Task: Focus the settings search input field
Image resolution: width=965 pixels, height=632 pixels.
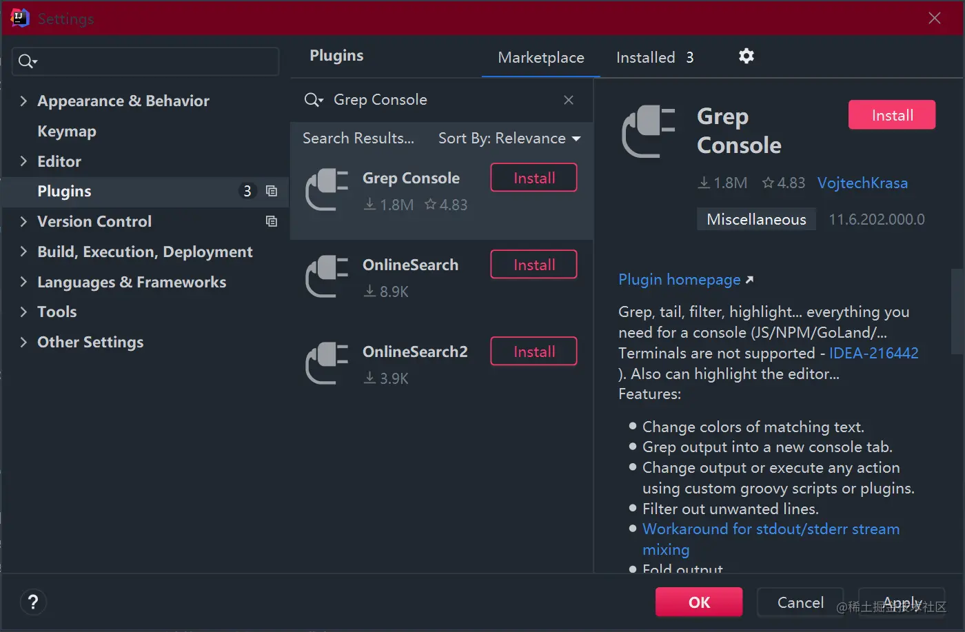Action: click(145, 61)
